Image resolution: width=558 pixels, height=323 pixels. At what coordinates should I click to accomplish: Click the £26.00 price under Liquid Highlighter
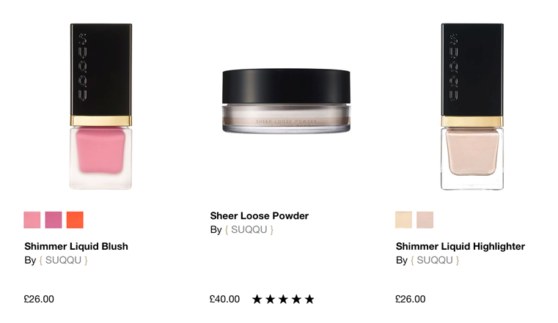[x=411, y=299]
